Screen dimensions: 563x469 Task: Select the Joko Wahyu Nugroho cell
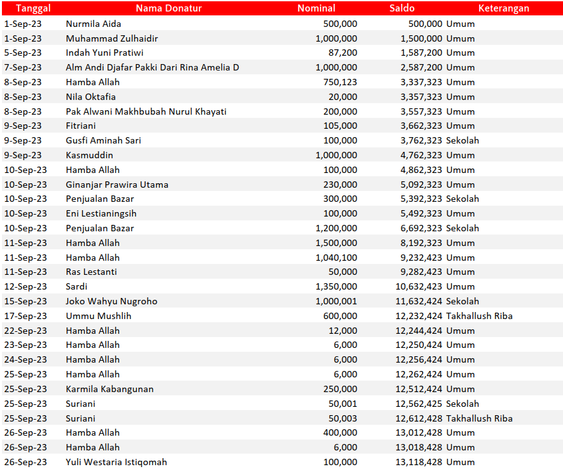click(x=112, y=301)
